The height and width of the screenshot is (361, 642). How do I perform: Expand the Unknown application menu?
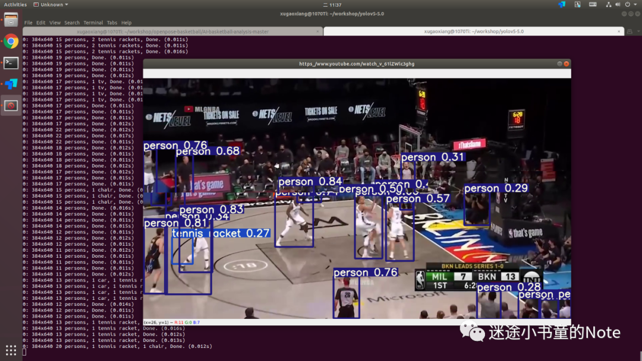point(51,5)
